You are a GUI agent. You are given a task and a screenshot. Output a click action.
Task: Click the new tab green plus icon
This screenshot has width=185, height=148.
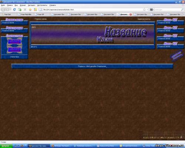(20, 10)
